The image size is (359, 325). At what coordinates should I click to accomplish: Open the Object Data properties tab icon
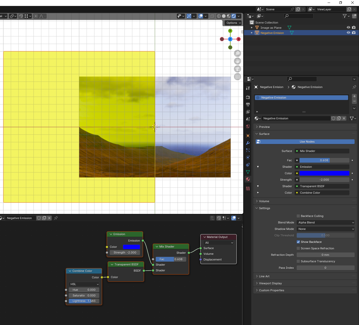point(248,172)
